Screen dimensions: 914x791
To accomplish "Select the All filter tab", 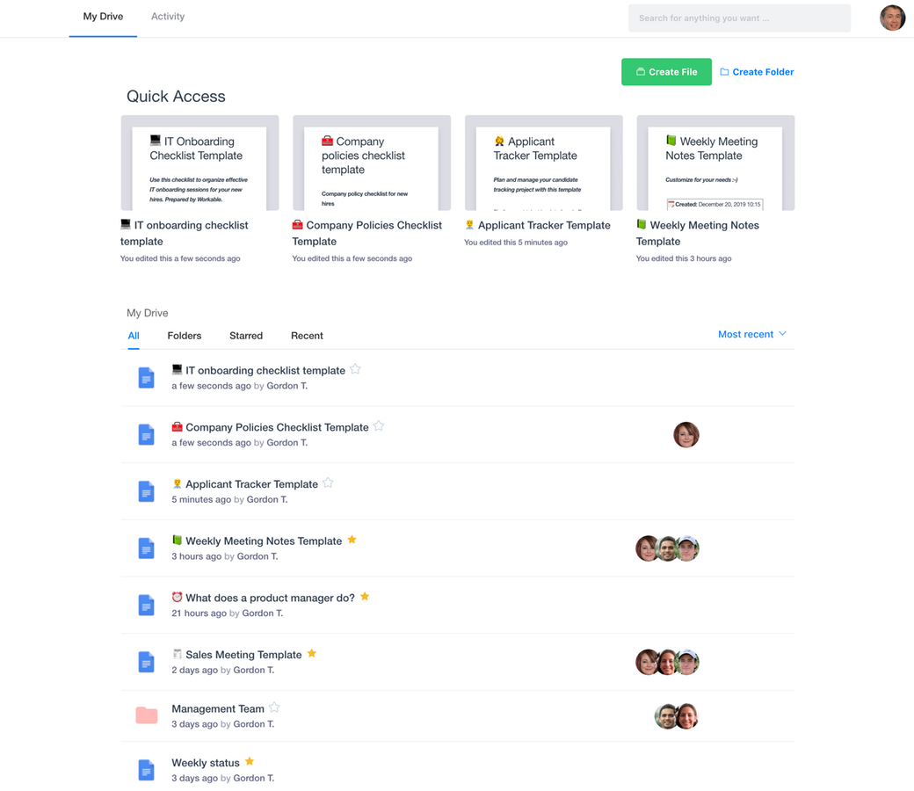I will click(x=134, y=336).
